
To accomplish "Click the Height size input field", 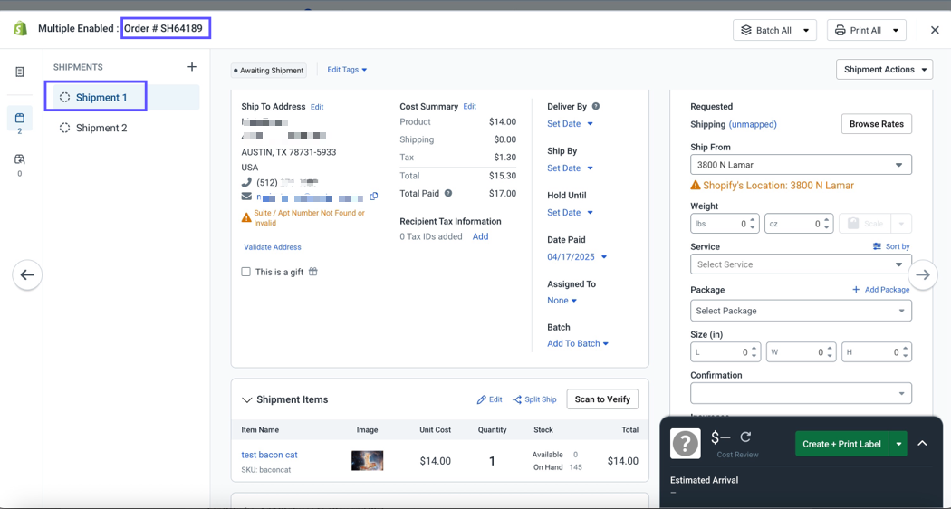I will (877, 352).
